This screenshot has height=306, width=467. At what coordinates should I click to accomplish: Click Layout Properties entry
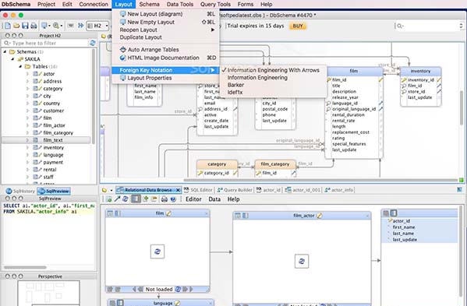point(167,78)
